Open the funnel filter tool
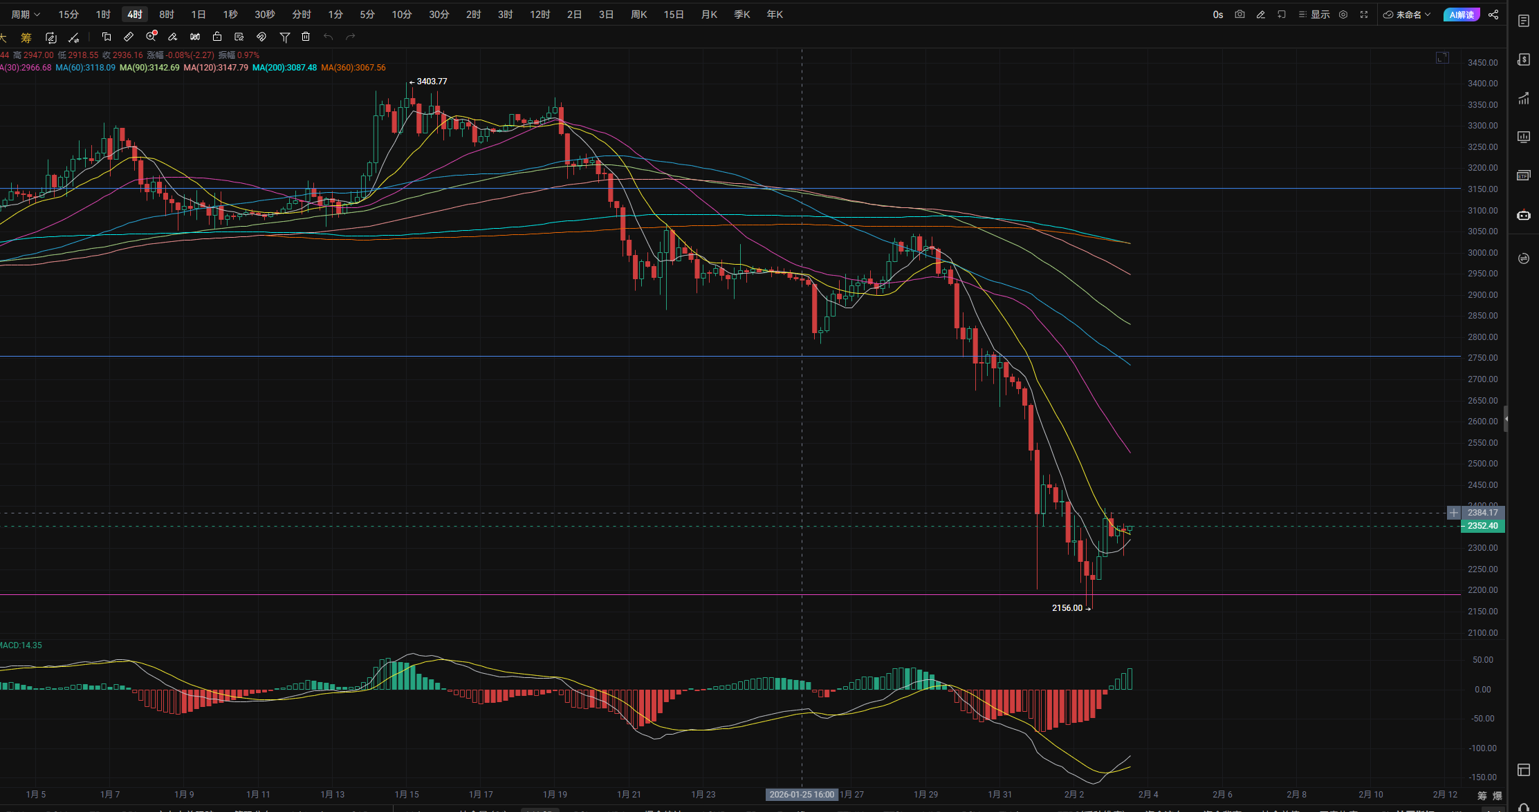Screen dimensions: 1539x812 coord(284,37)
